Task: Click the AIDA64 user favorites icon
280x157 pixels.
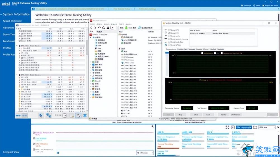Action: pos(108,28)
